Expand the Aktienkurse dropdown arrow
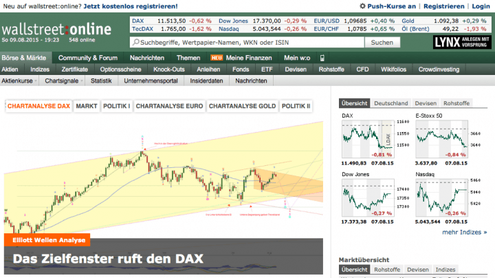 coord(35,81)
